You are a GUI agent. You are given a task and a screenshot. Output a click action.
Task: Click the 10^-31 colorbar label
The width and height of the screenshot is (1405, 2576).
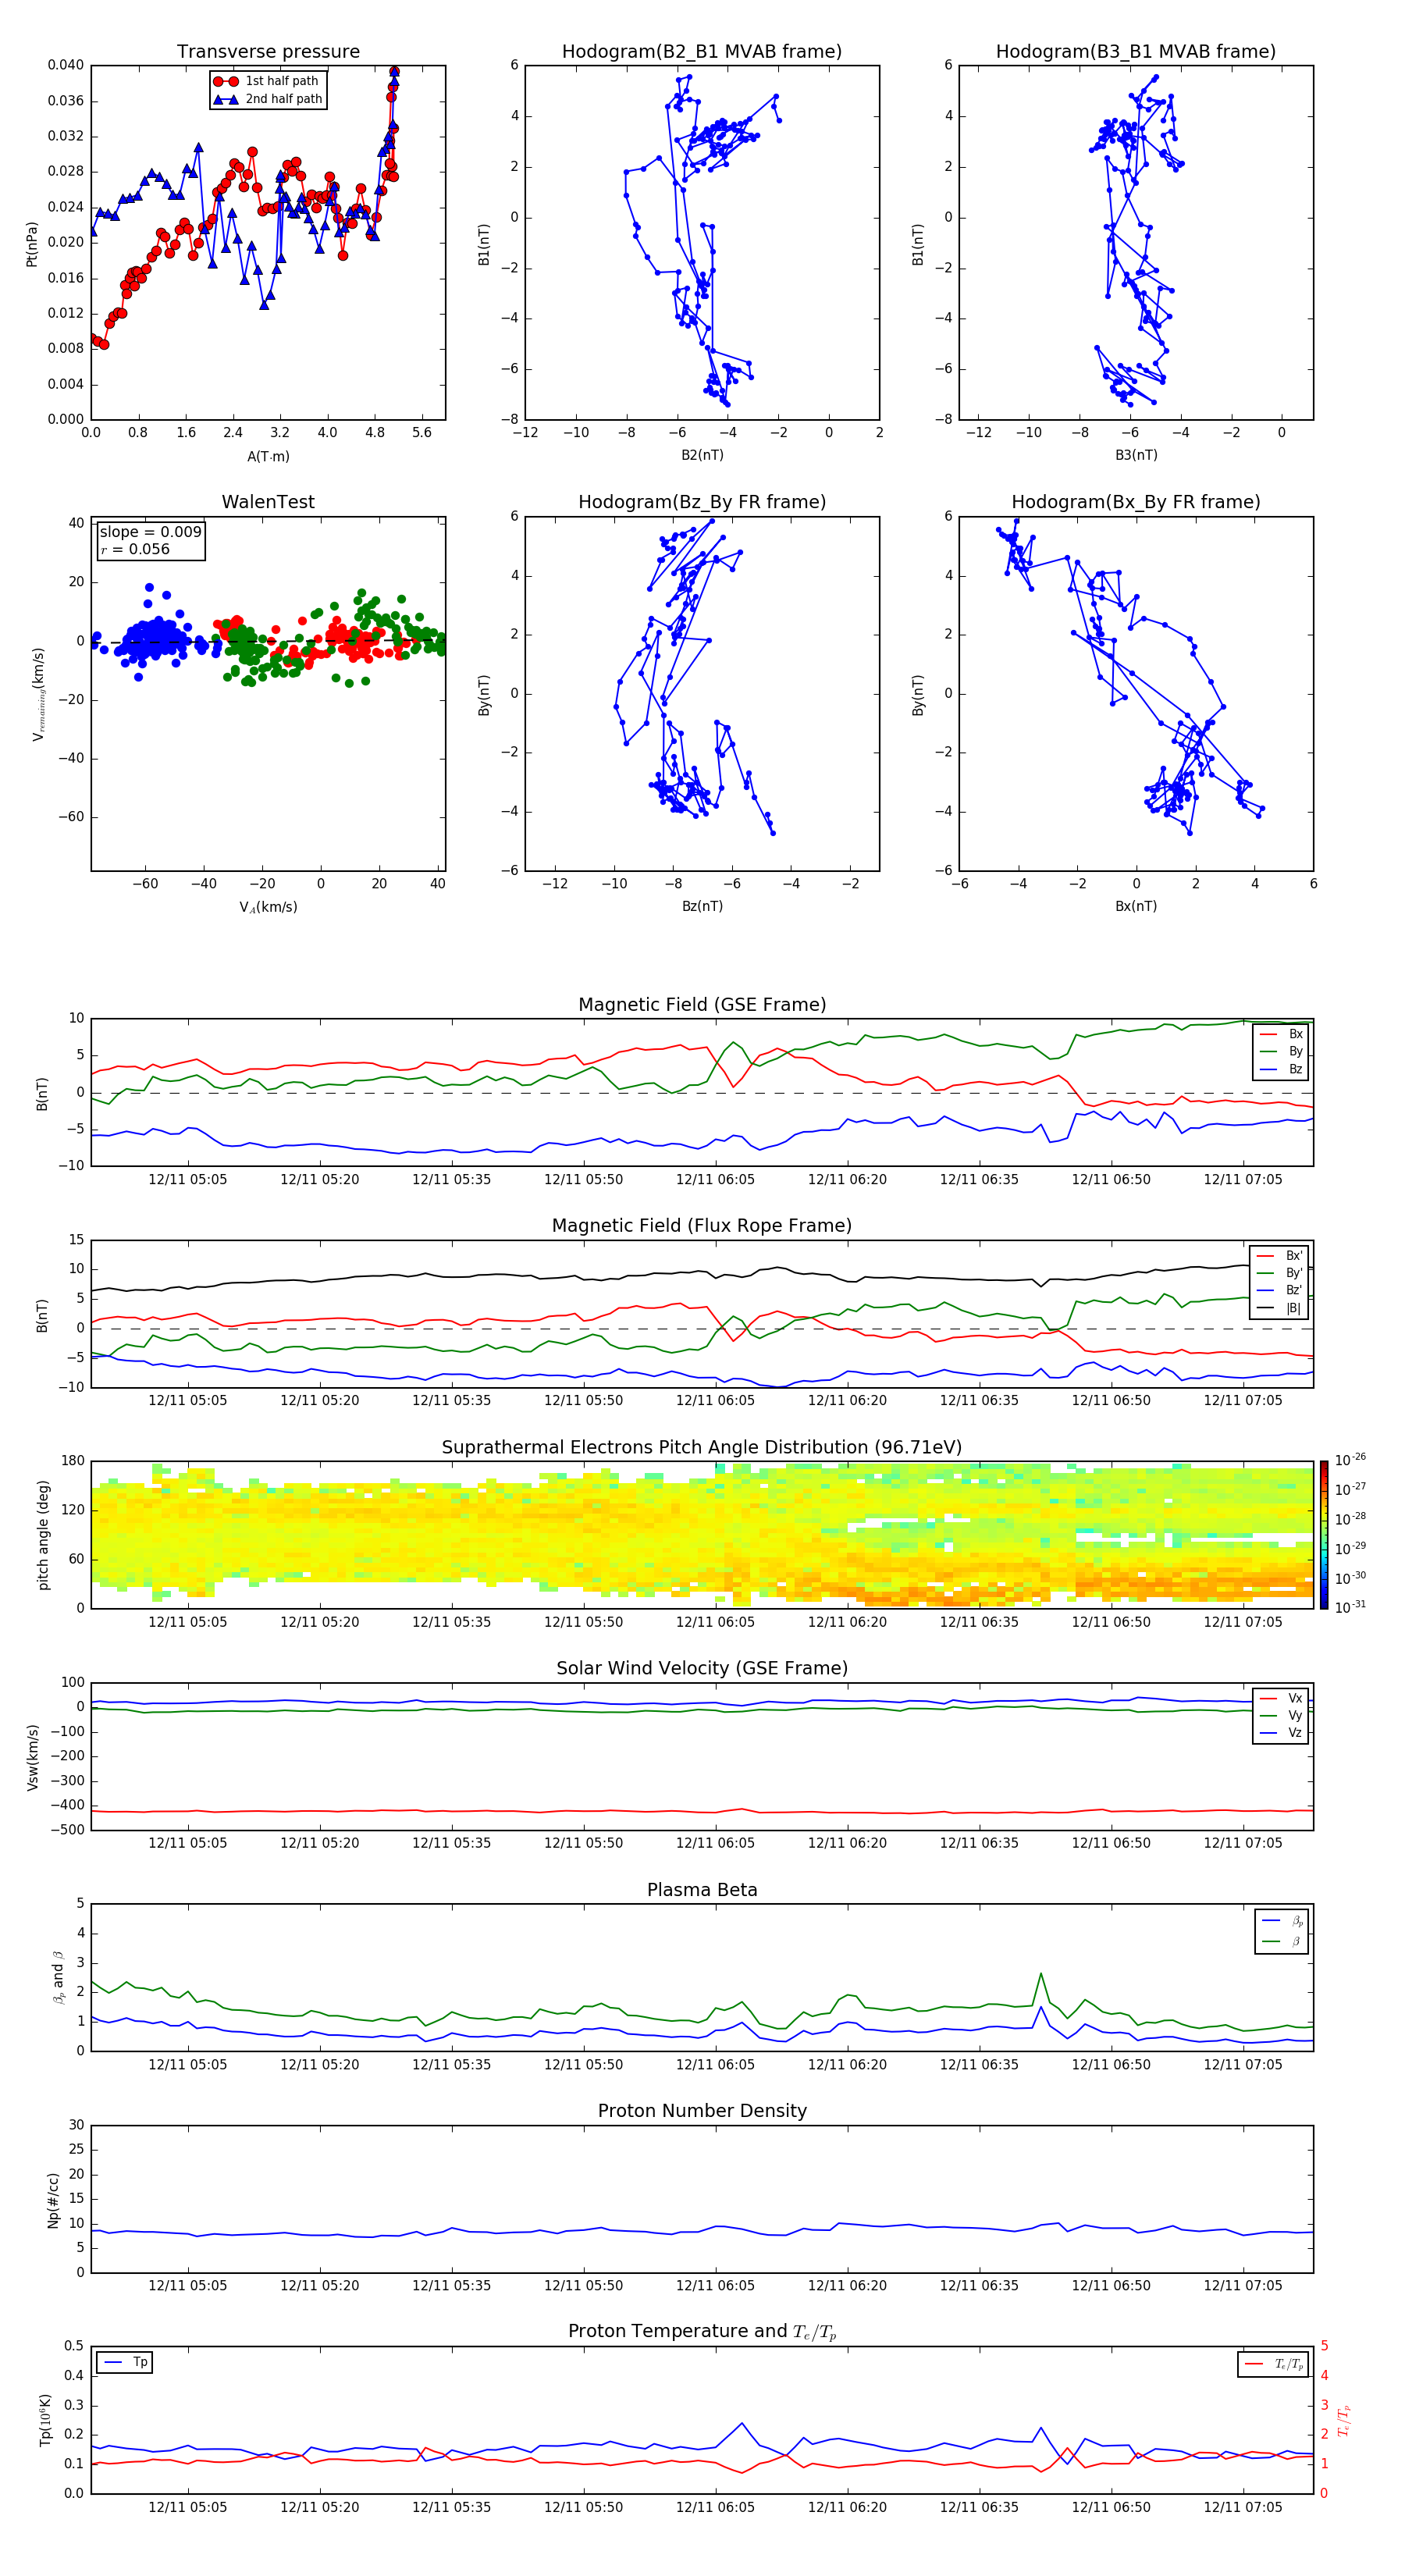click(x=1350, y=1607)
